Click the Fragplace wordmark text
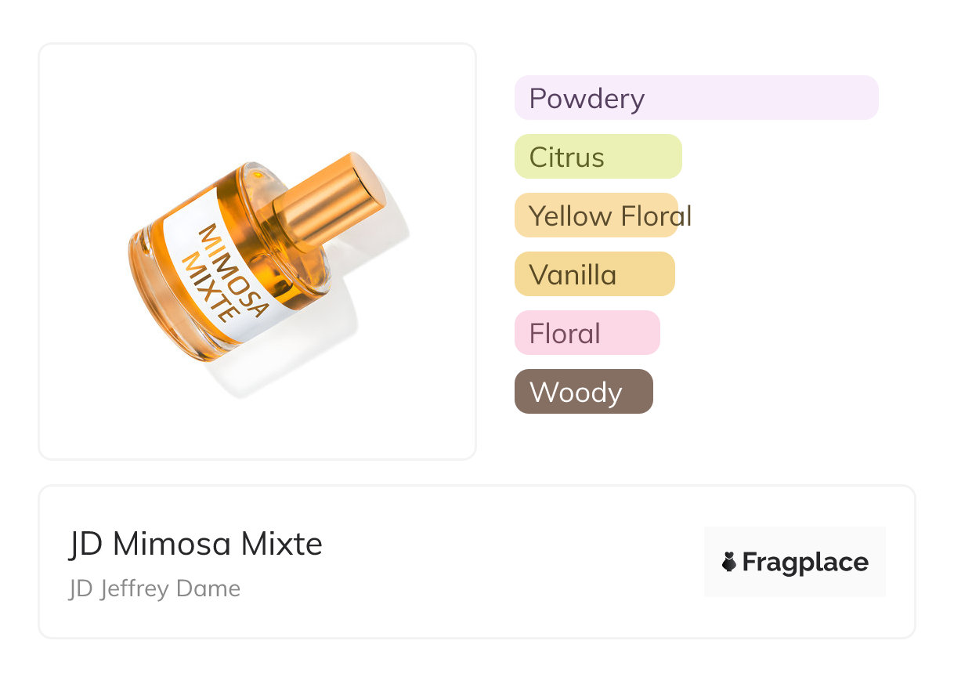The height and width of the screenshot is (677, 954). pyautogui.click(x=805, y=562)
